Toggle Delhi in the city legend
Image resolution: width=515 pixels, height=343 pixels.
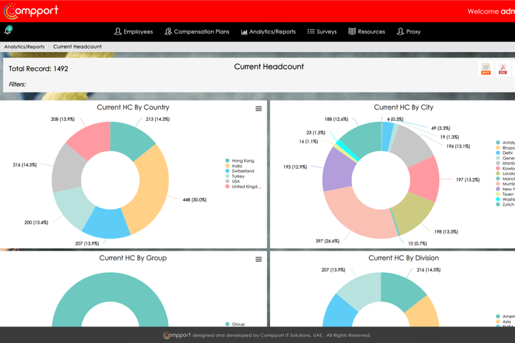[x=506, y=153]
